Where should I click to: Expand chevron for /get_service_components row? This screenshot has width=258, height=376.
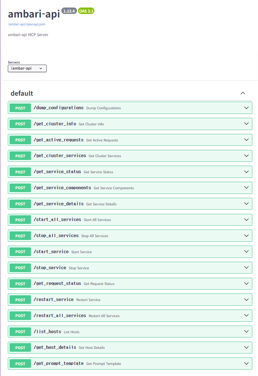click(x=246, y=188)
